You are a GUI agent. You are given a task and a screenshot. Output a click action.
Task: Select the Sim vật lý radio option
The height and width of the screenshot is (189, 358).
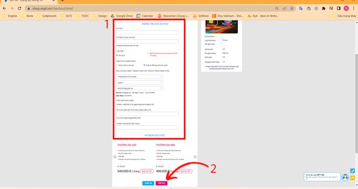point(117,55)
